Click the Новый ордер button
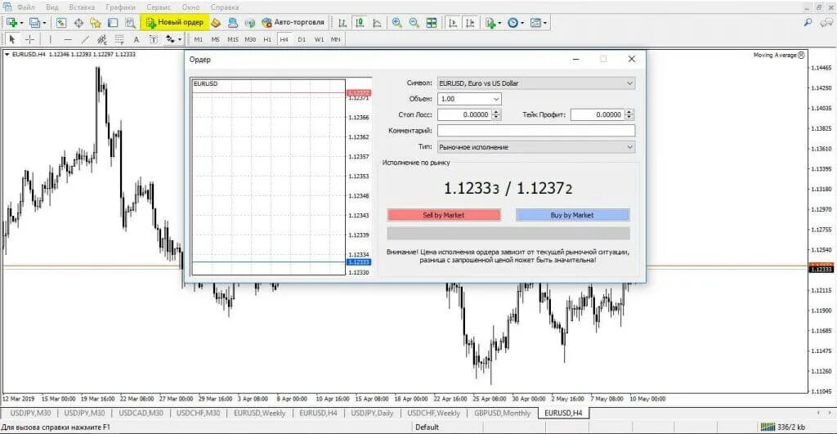The image size is (837, 434). click(175, 22)
